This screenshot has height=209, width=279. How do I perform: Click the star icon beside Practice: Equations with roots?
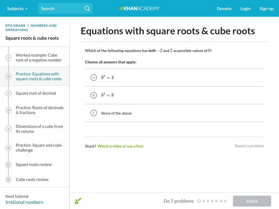pyautogui.click(x=8, y=76)
